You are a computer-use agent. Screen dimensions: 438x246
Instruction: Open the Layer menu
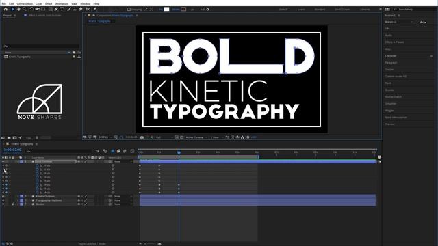tap(39, 4)
